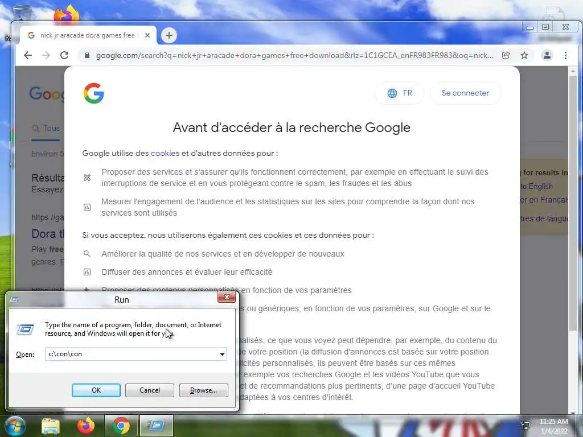Click the Firefox desktop shortcut icon
This screenshot has width=583, height=437.
(66, 14)
